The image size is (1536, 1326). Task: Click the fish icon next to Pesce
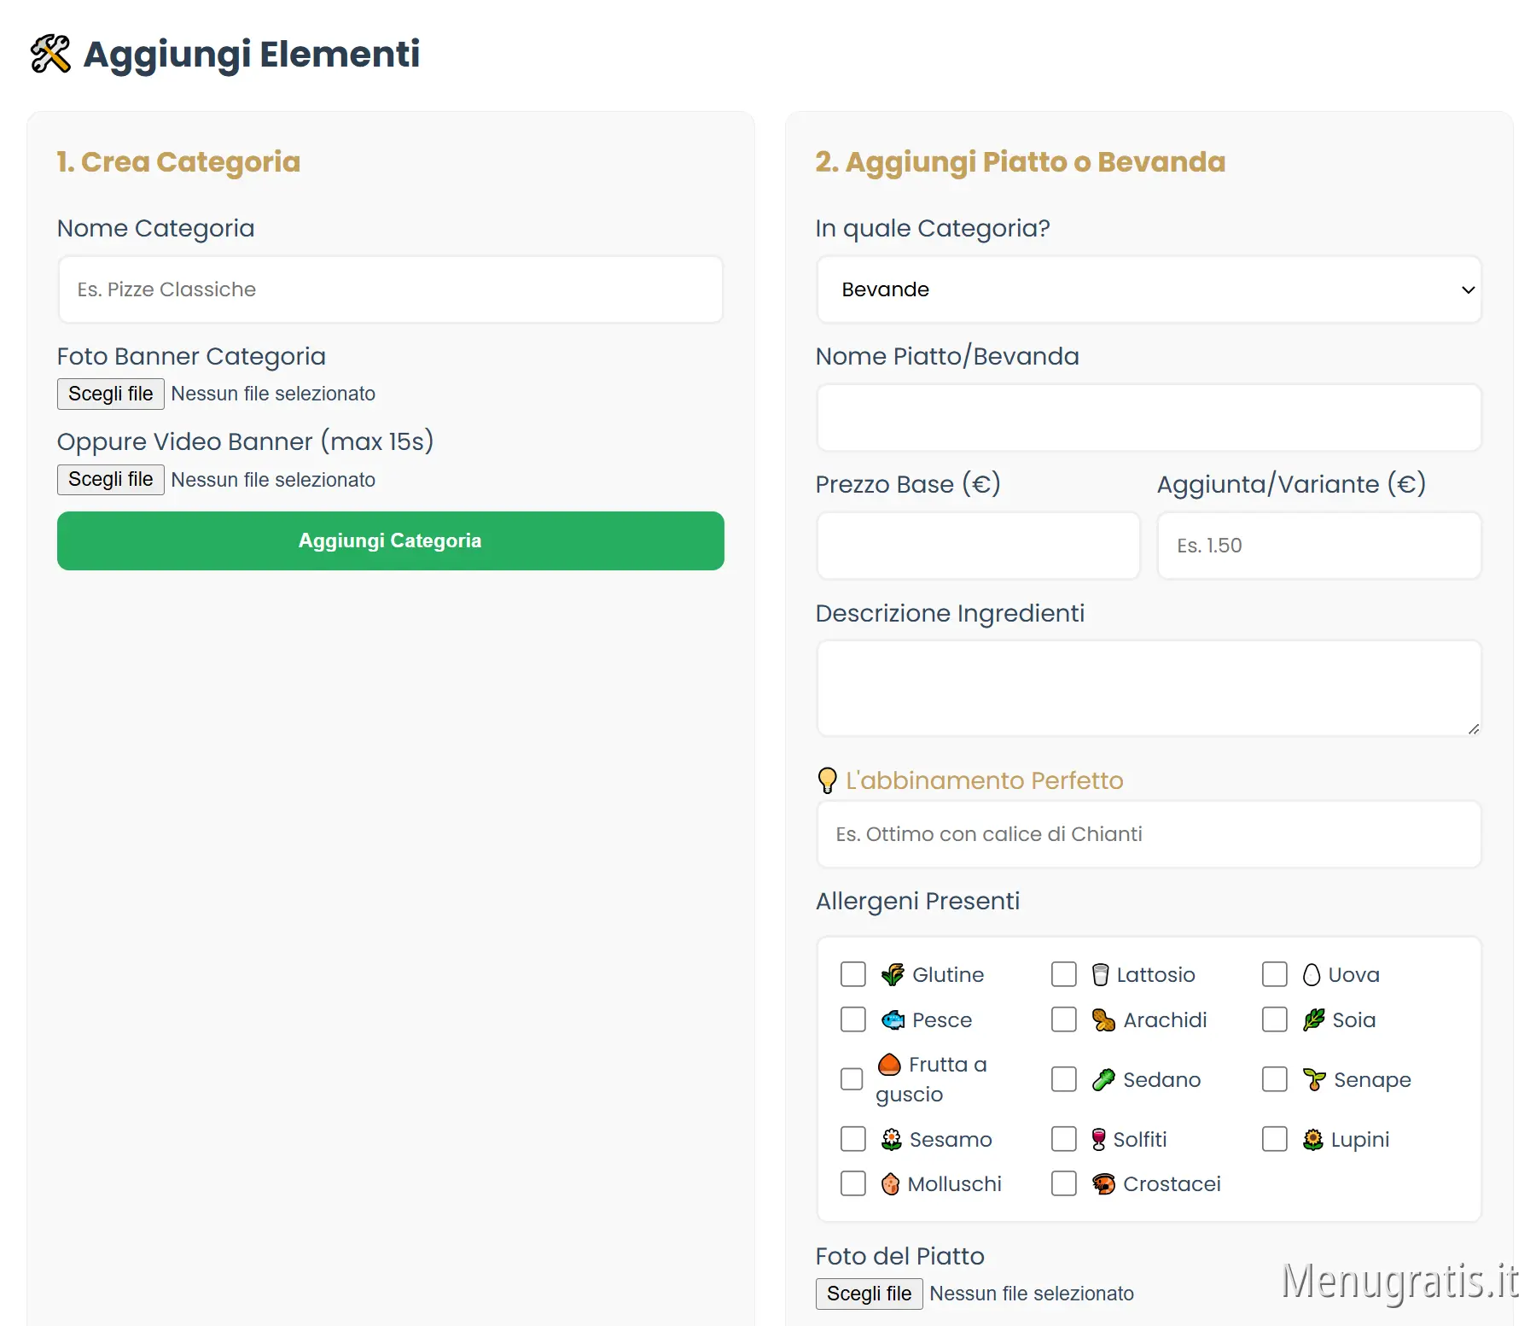(893, 1019)
